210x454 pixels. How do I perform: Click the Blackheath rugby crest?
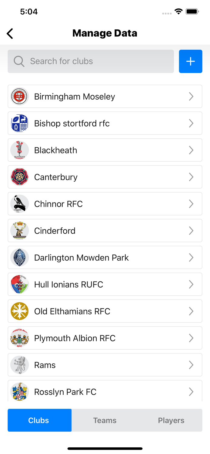click(x=19, y=150)
